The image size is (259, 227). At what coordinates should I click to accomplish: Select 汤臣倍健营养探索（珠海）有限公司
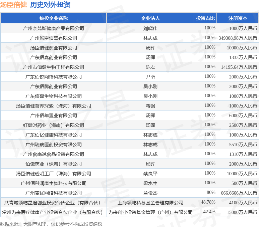coord(54,106)
